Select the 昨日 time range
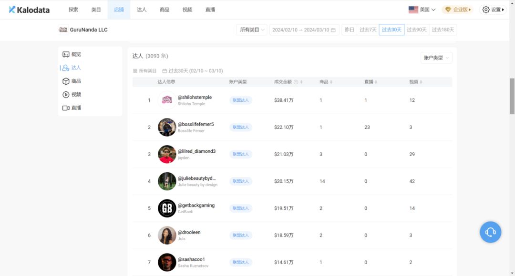Viewport: 515px width, 276px height. (x=349, y=30)
